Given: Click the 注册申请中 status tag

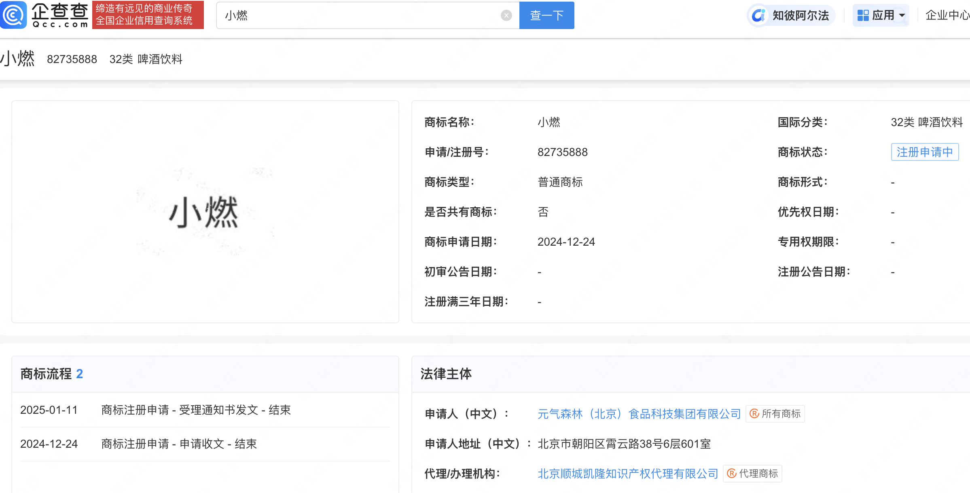Looking at the screenshot, I should (925, 152).
